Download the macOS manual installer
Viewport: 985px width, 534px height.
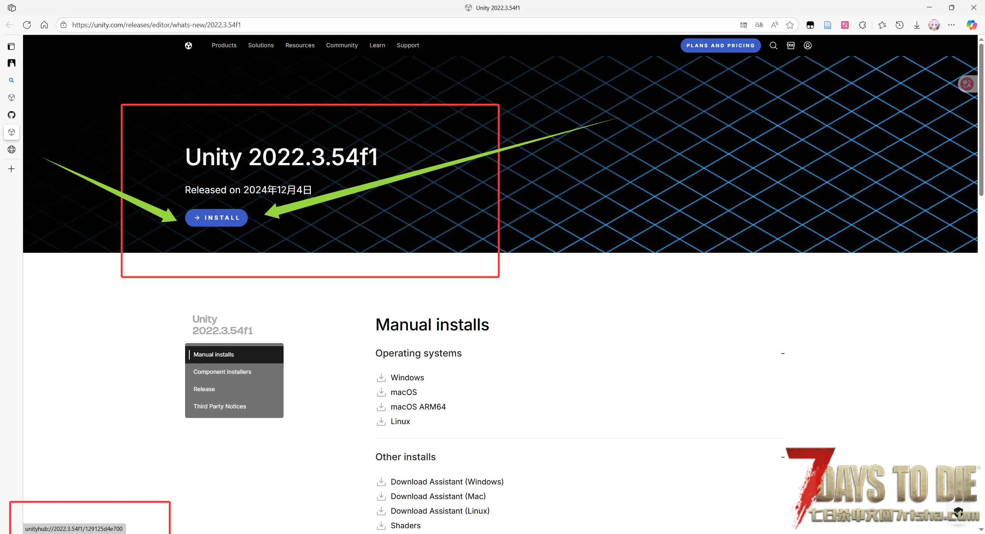pyautogui.click(x=396, y=392)
